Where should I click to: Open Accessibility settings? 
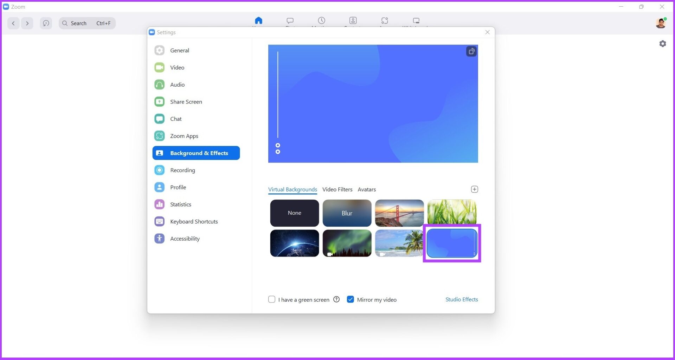tap(196, 239)
